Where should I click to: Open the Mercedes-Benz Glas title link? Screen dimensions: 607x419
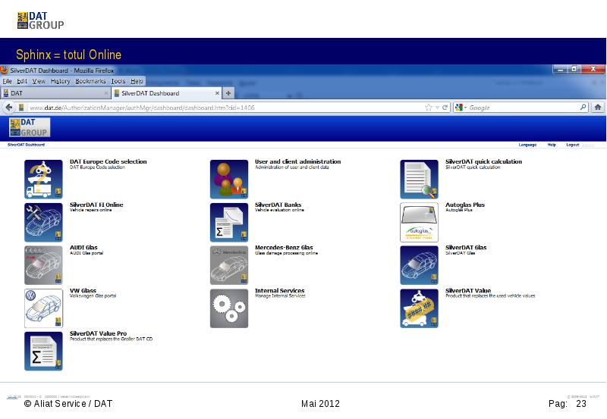pos(284,247)
